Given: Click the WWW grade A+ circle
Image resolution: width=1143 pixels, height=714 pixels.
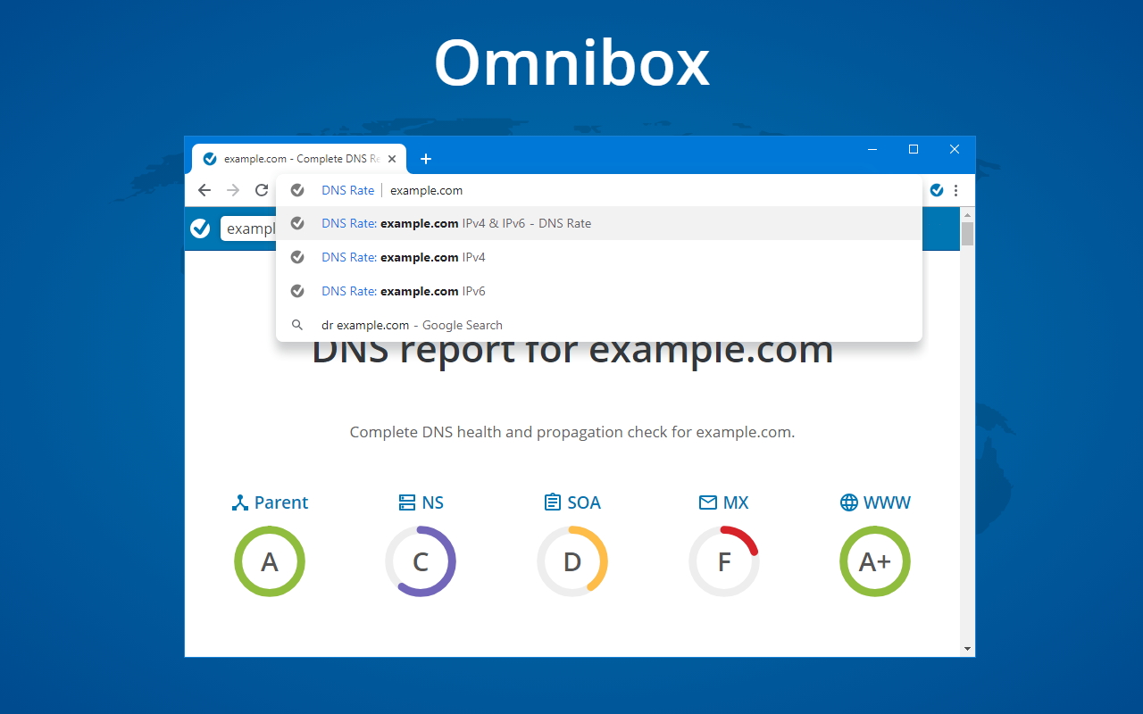Looking at the screenshot, I should pyautogui.click(x=875, y=561).
